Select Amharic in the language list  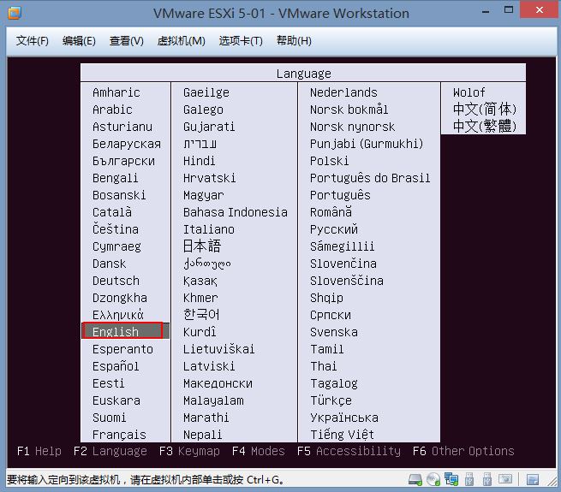[x=116, y=92]
